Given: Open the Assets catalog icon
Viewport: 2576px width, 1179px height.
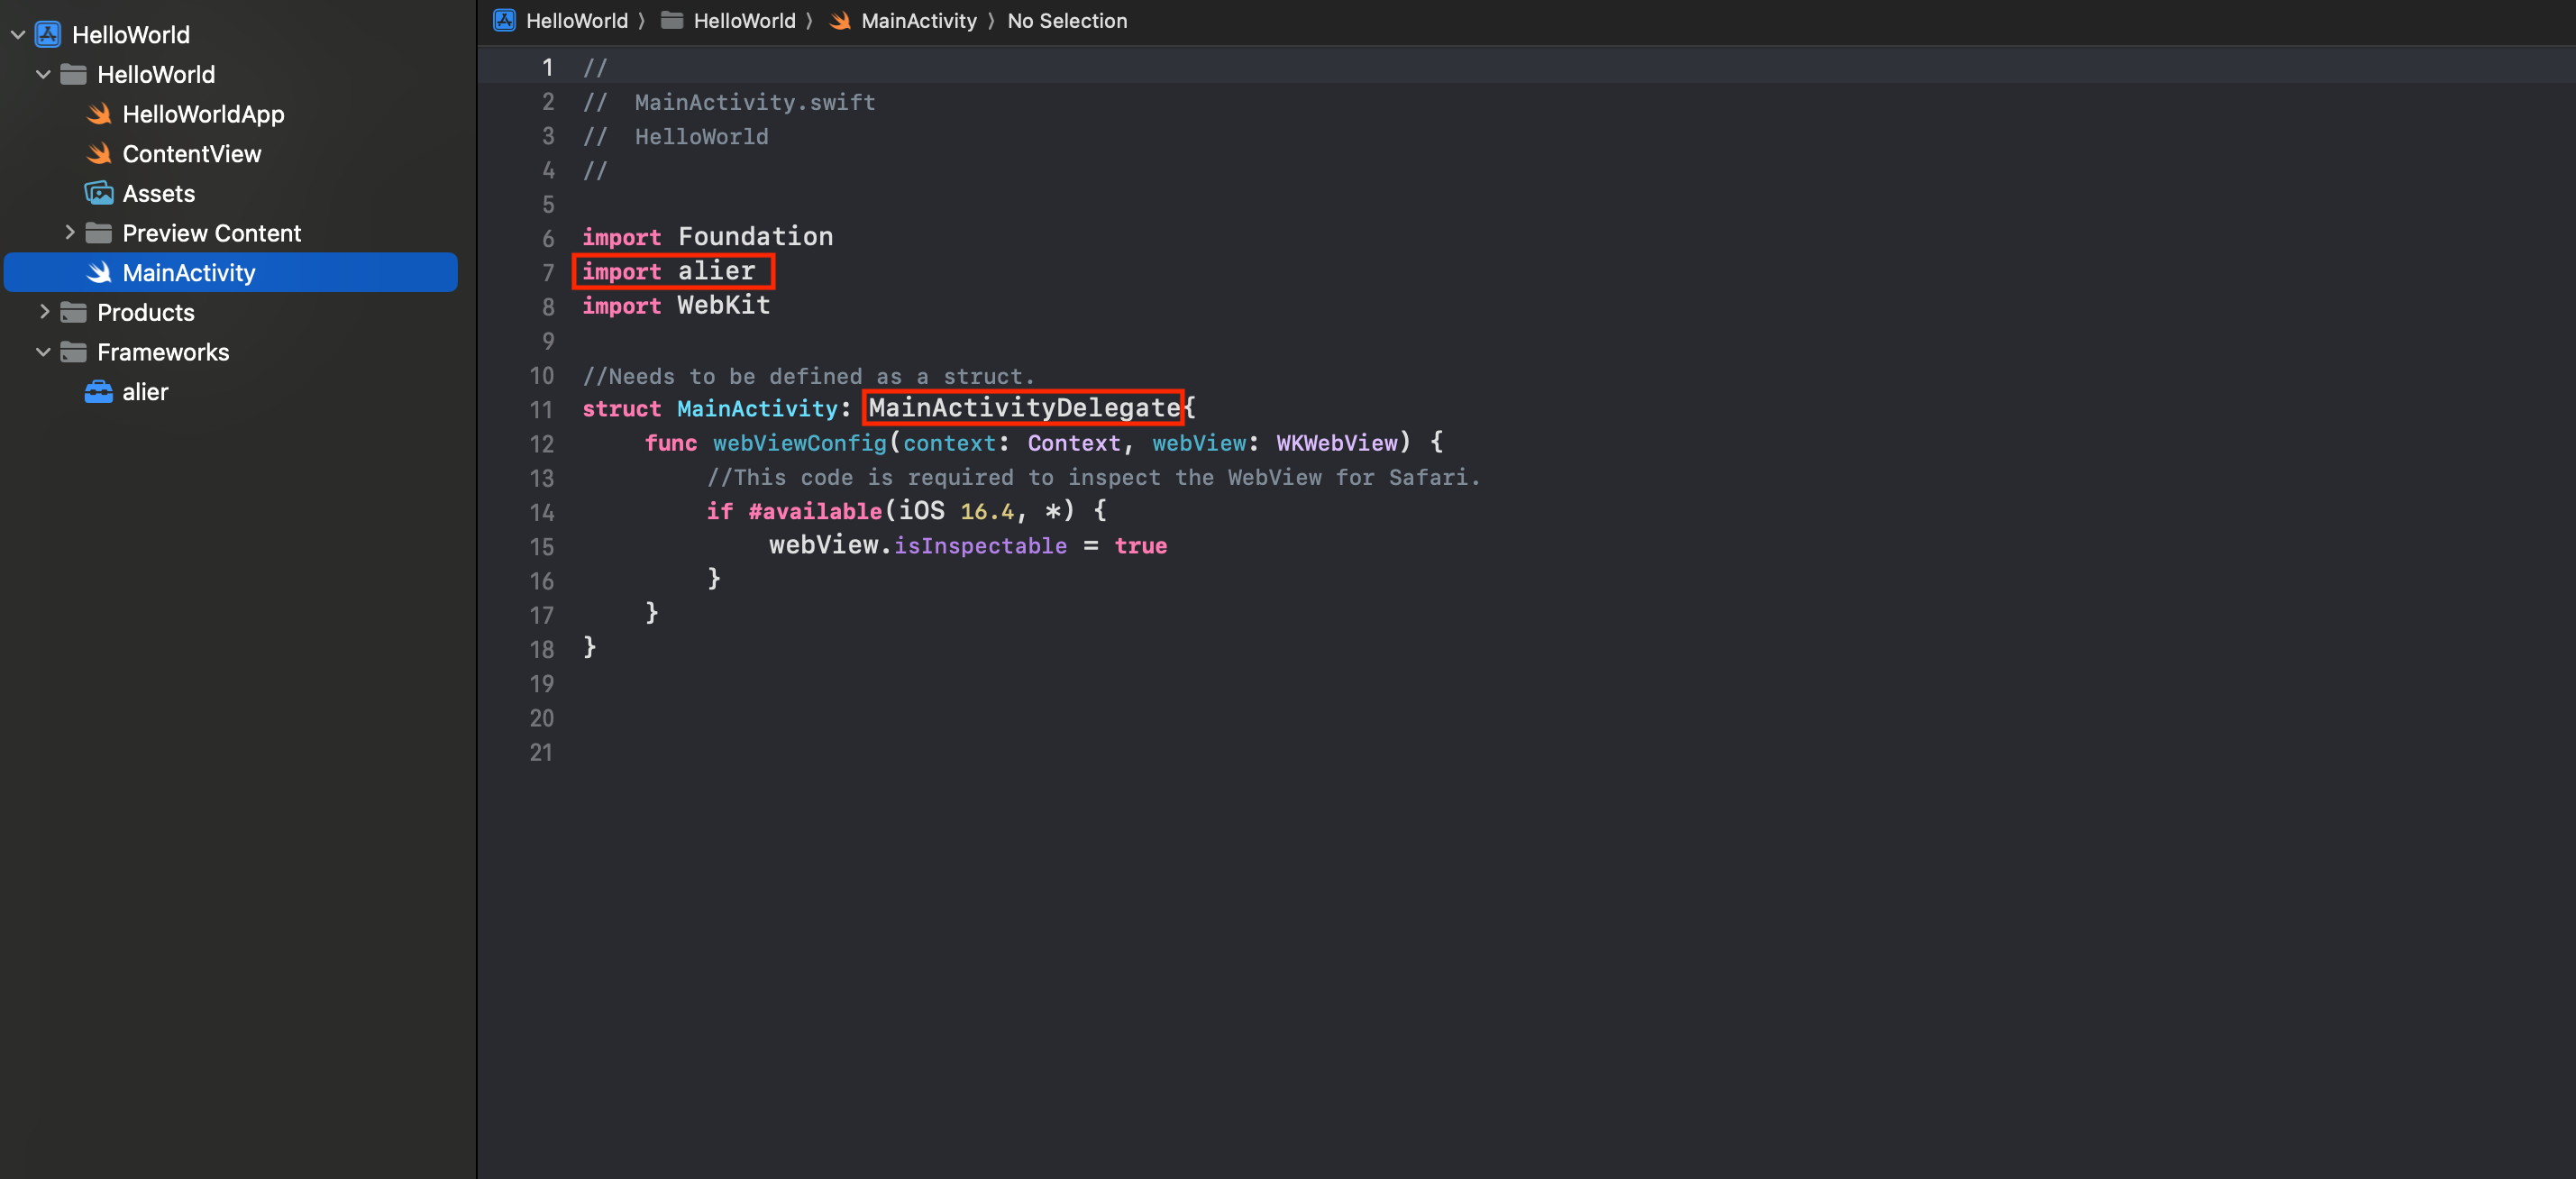Looking at the screenshot, I should coord(99,193).
